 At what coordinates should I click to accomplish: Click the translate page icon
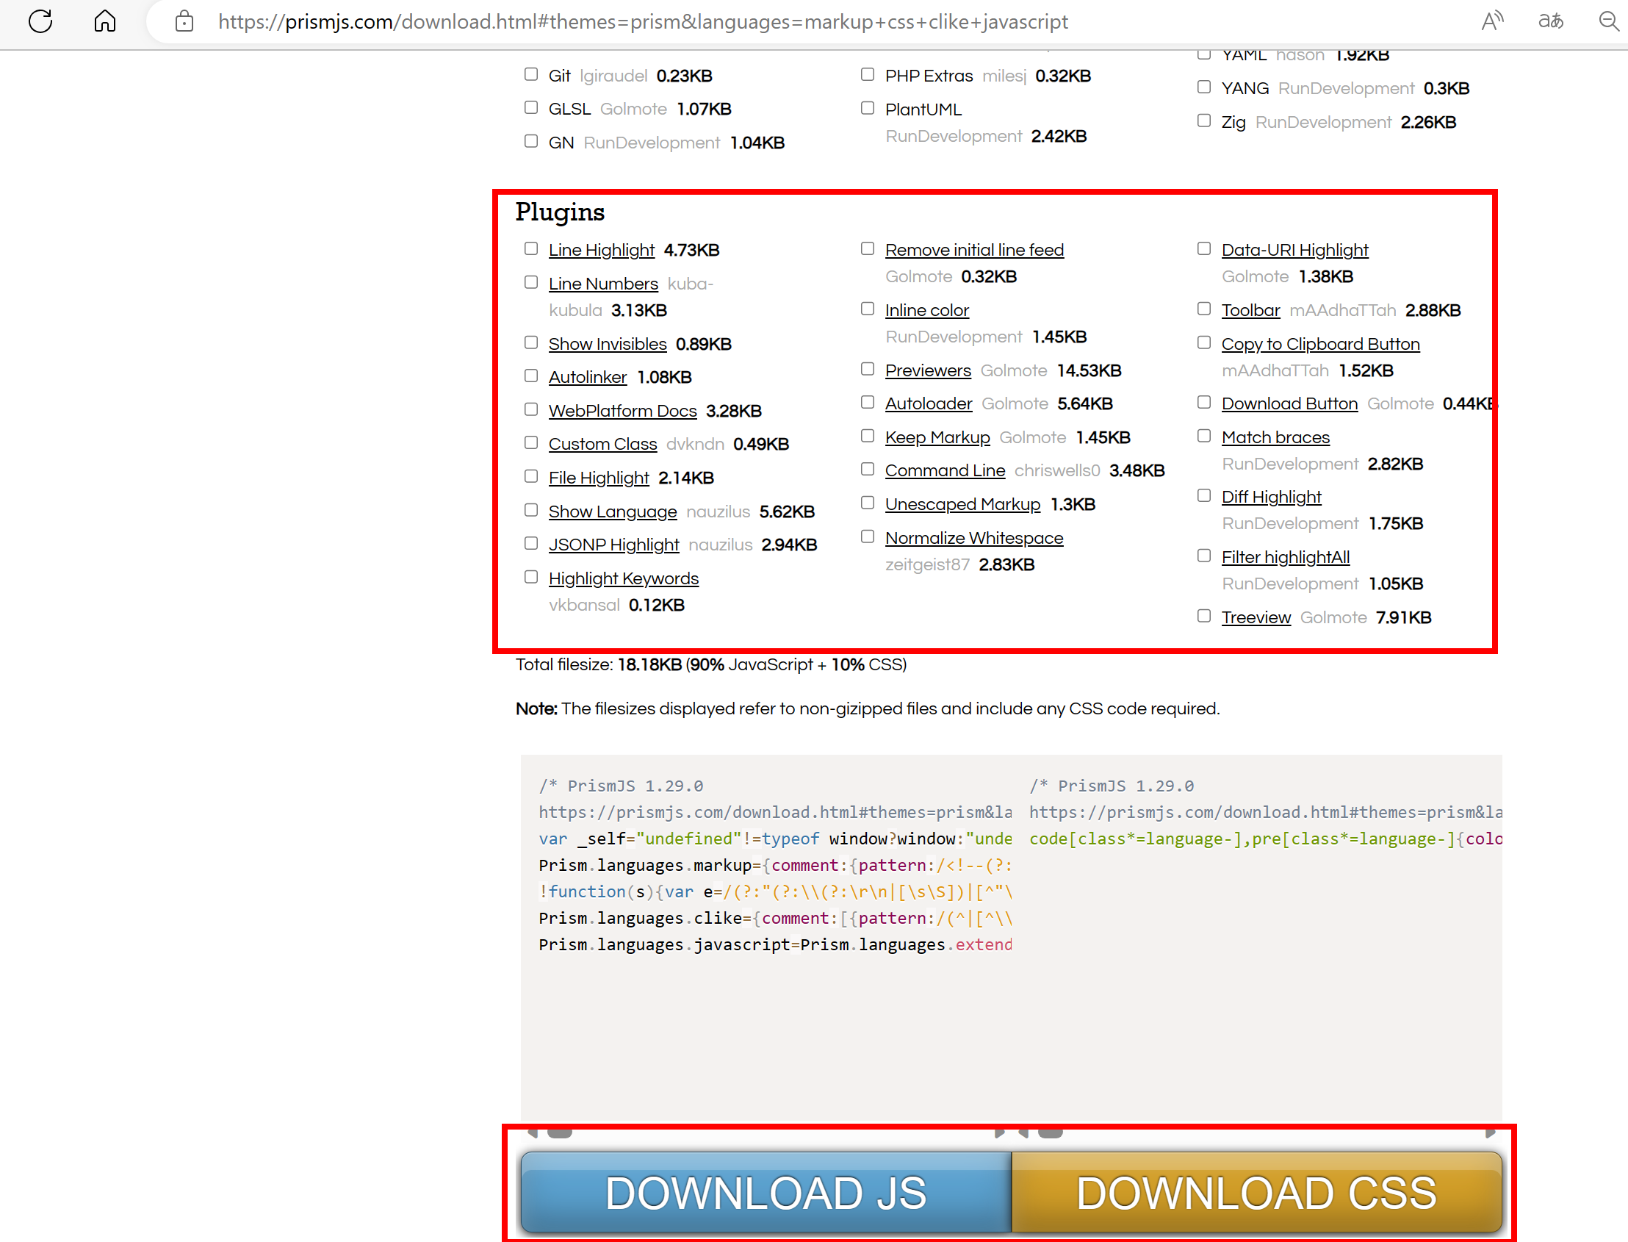[1550, 21]
